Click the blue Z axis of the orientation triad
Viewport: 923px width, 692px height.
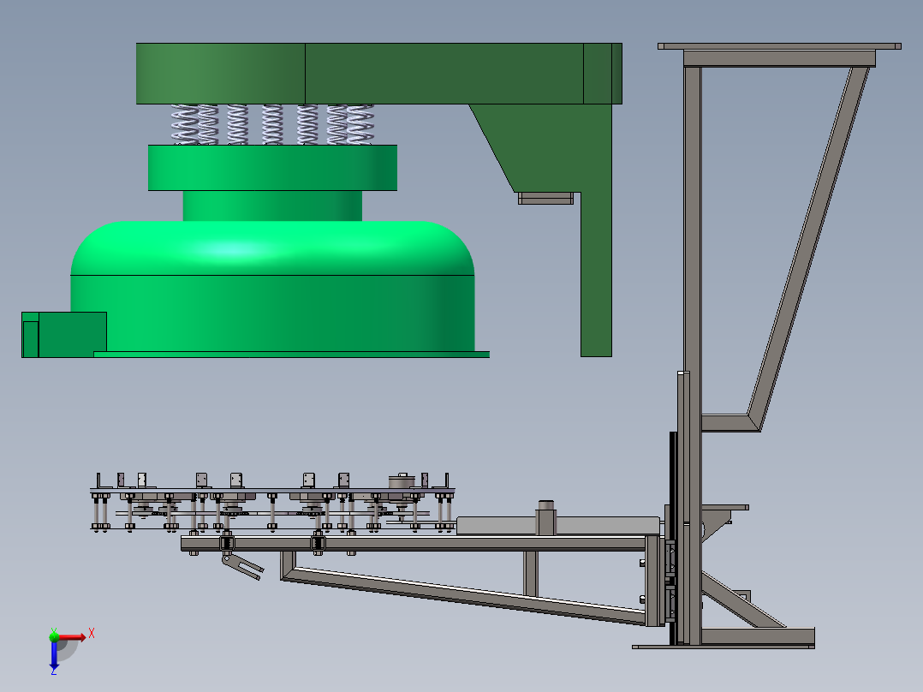[54, 654]
